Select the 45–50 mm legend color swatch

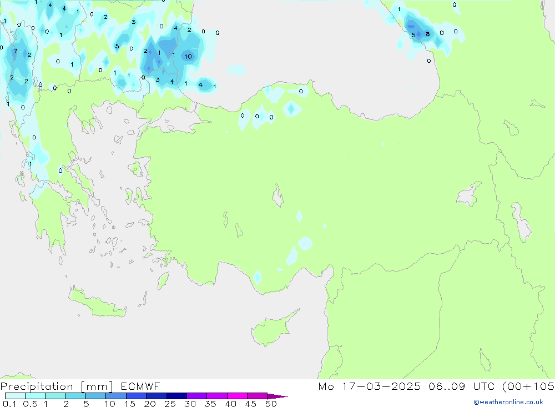[x=257, y=396]
